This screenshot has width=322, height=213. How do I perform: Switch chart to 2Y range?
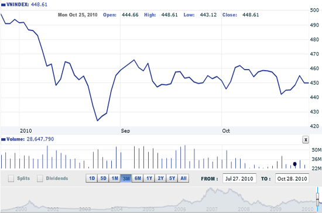[x=160, y=178]
